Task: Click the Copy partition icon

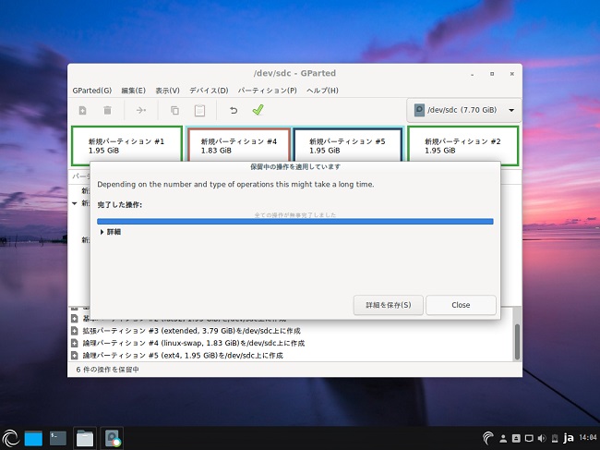Action: pos(174,111)
